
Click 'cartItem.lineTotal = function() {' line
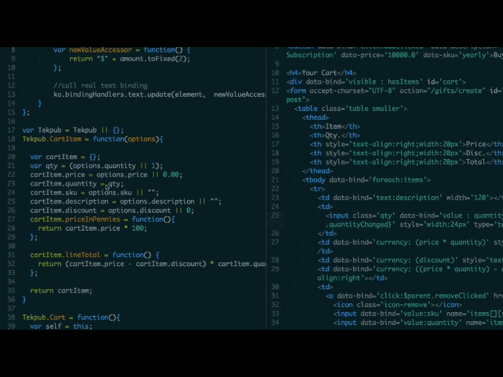95,255
